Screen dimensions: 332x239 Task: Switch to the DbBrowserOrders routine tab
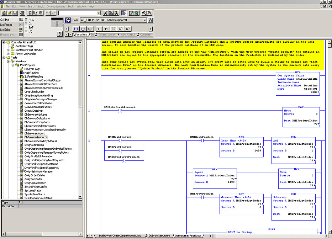pyautogui.click(x=159, y=235)
